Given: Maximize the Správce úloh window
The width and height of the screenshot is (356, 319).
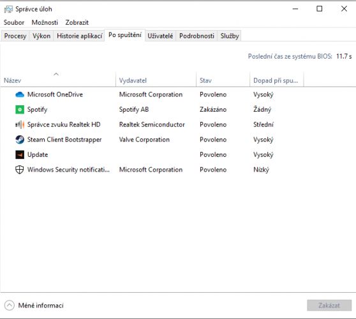Looking at the screenshot, I should (320, 9).
